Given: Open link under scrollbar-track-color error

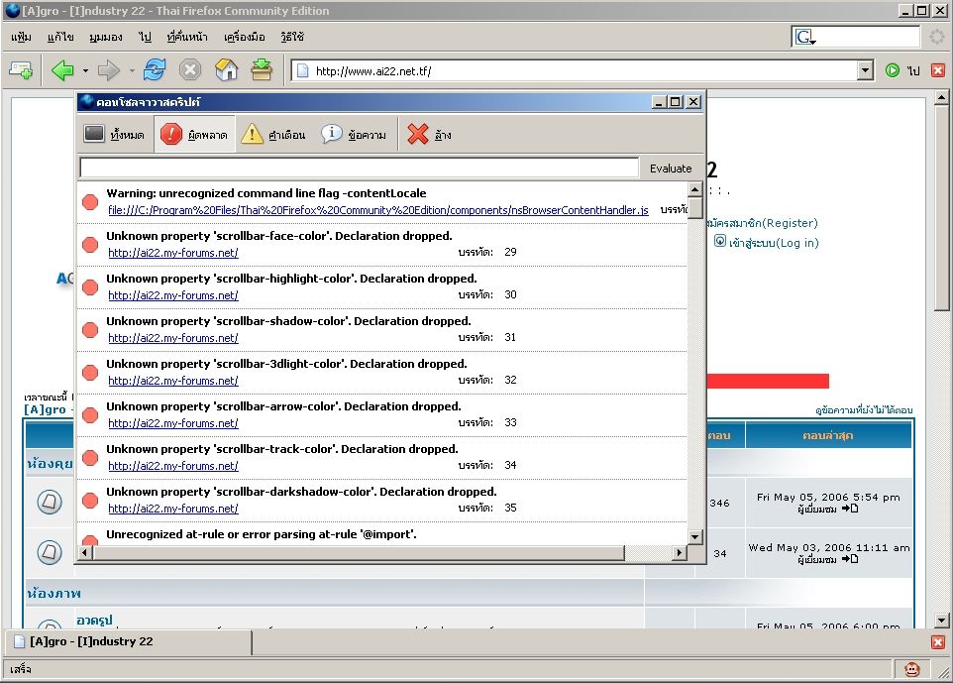Looking at the screenshot, I should coord(173,466).
